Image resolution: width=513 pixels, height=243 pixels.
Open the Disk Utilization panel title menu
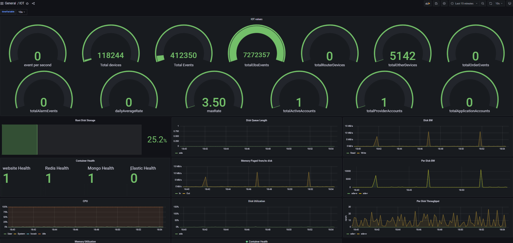tap(256, 201)
